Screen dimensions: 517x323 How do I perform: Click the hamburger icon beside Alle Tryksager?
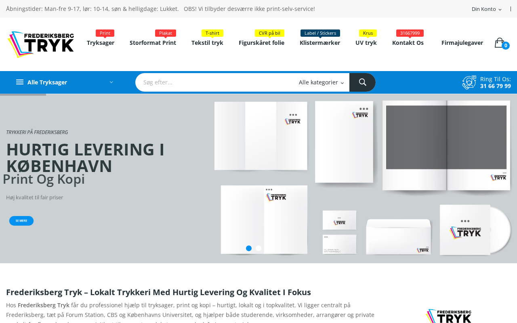pyautogui.click(x=20, y=82)
